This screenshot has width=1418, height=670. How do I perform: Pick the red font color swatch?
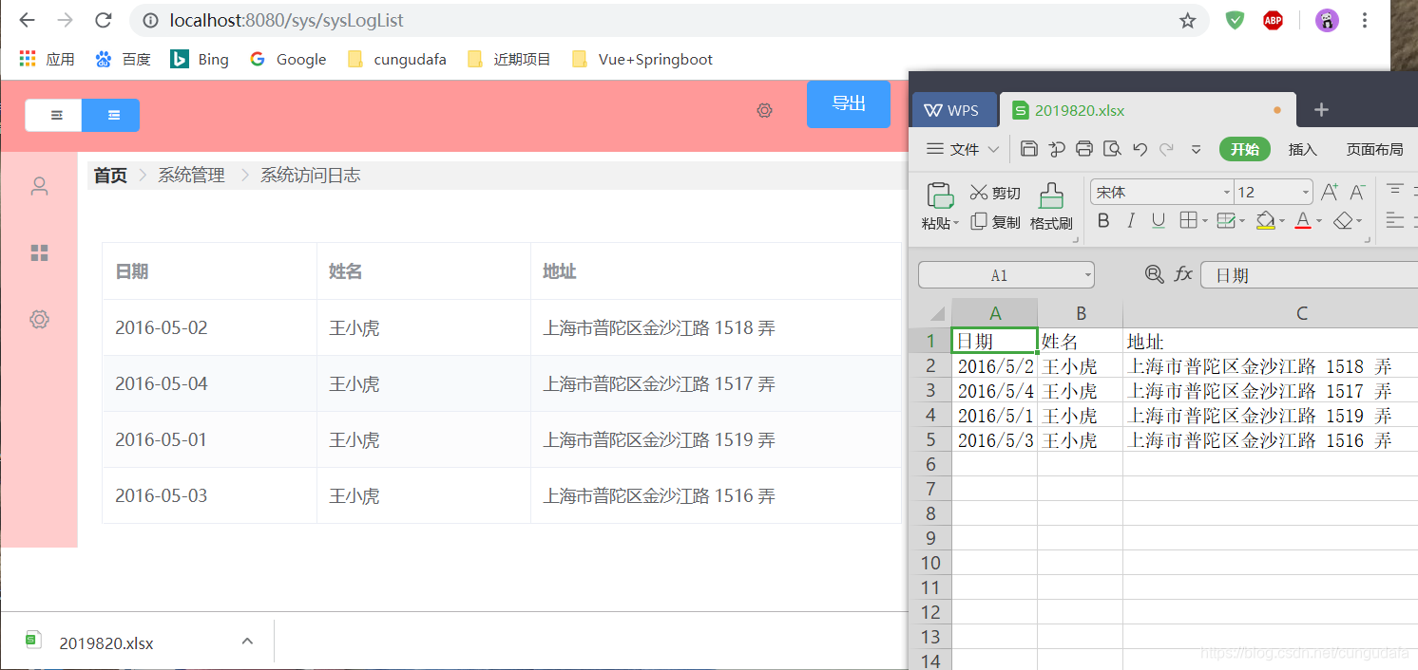click(1303, 220)
